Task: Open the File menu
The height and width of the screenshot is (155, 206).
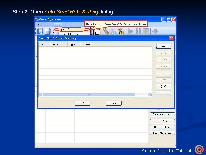Action: (40, 25)
